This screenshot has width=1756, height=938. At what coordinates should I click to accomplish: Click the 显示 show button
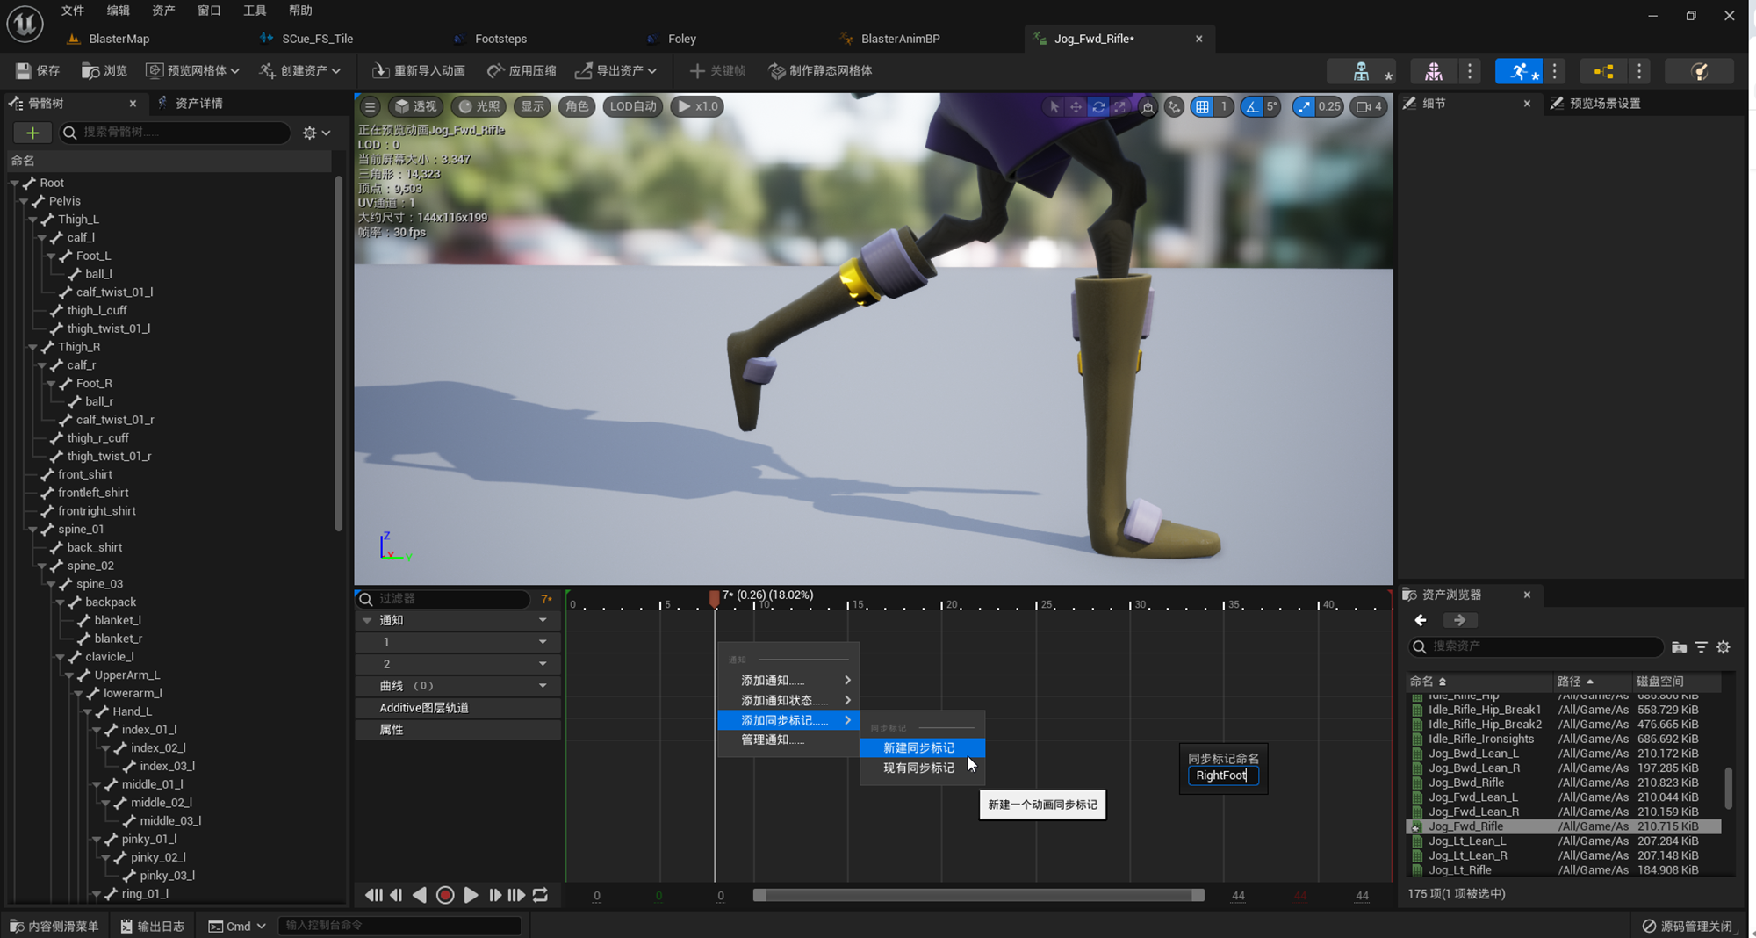(x=532, y=106)
